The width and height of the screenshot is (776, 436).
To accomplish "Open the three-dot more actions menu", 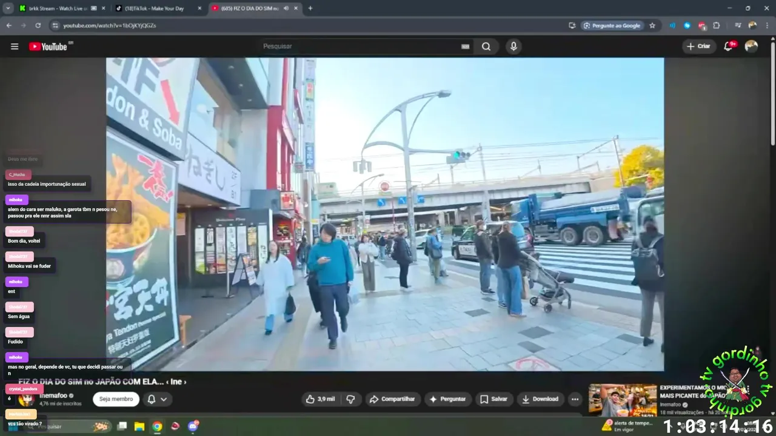I will pyautogui.click(x=575, y=399).
